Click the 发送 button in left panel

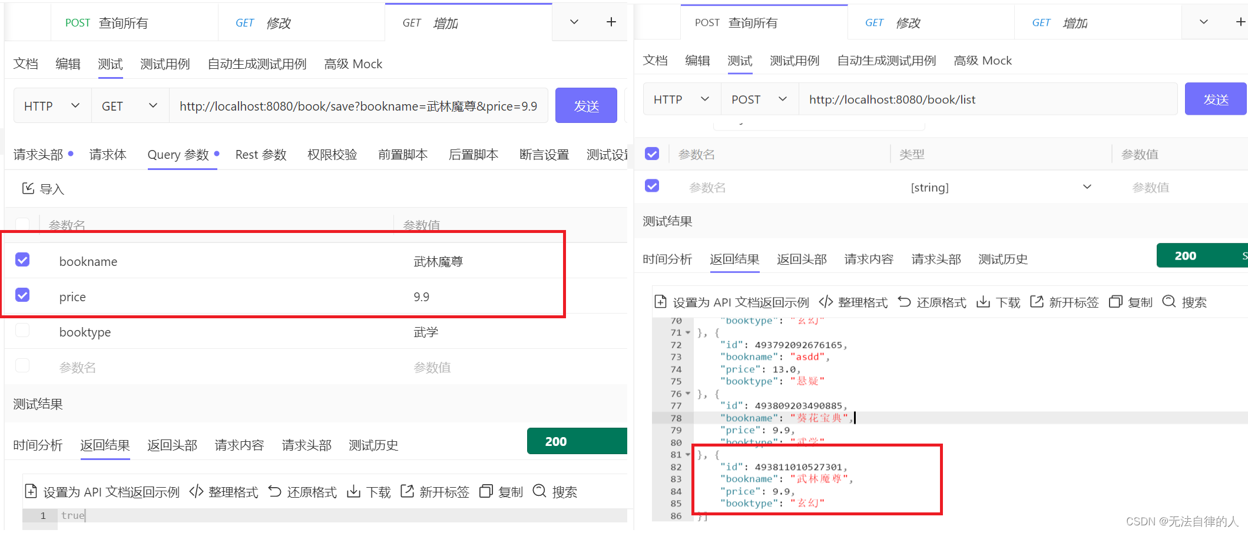click(586, 105)
